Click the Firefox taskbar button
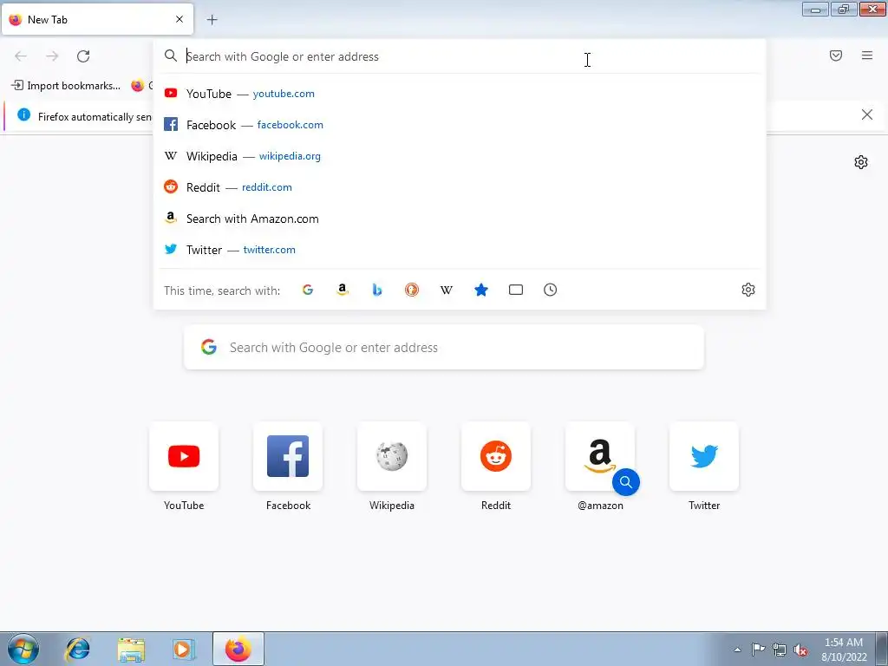This screenshot has height=666, width=888. tap(238, 649)
